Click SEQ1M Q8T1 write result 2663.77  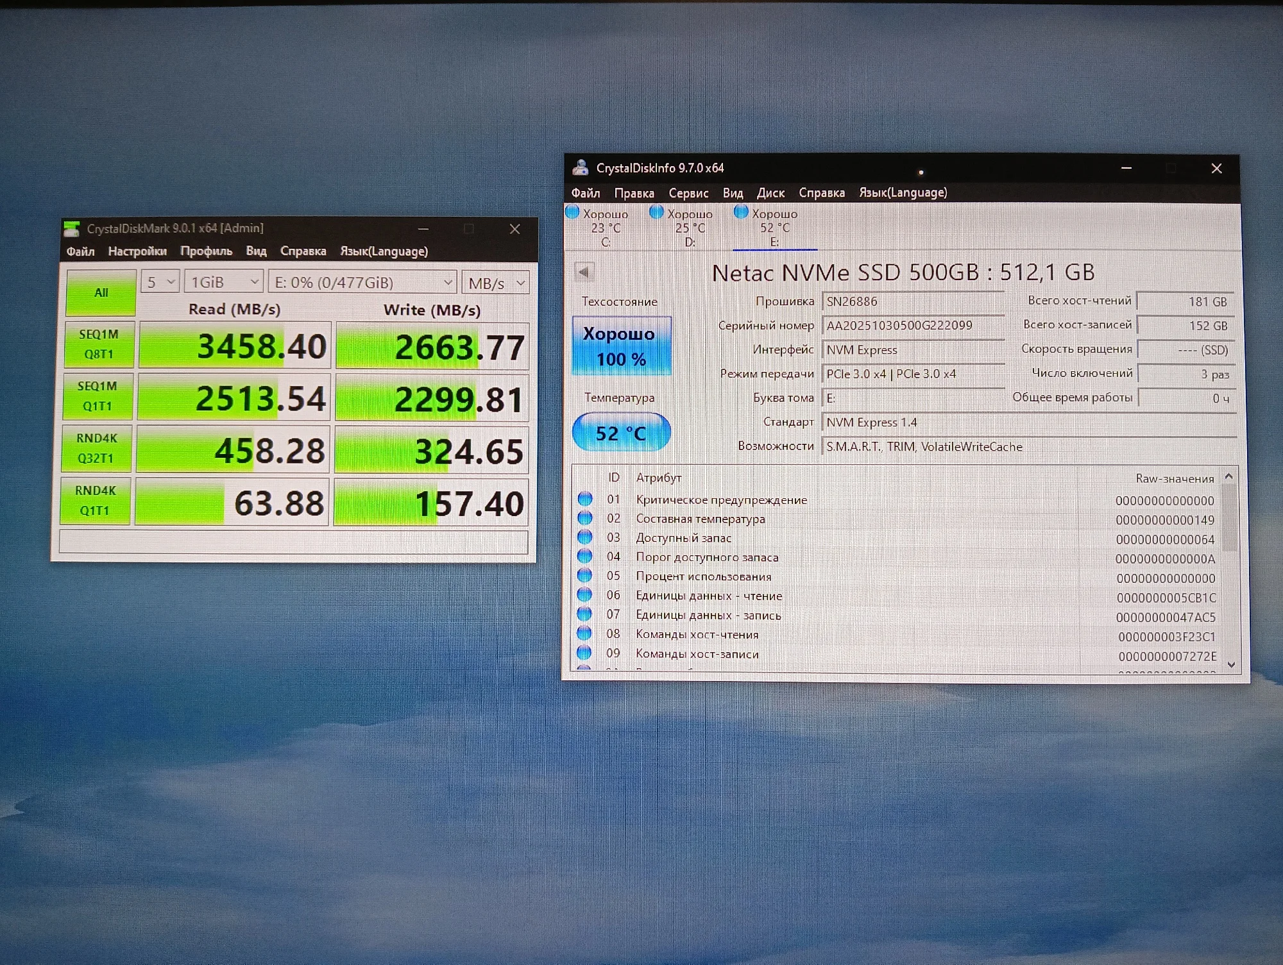tap(432, 346)
